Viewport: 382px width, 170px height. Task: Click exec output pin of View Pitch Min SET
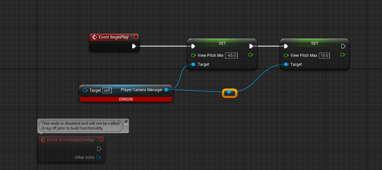pyautogui.click(x=252, y=46)
